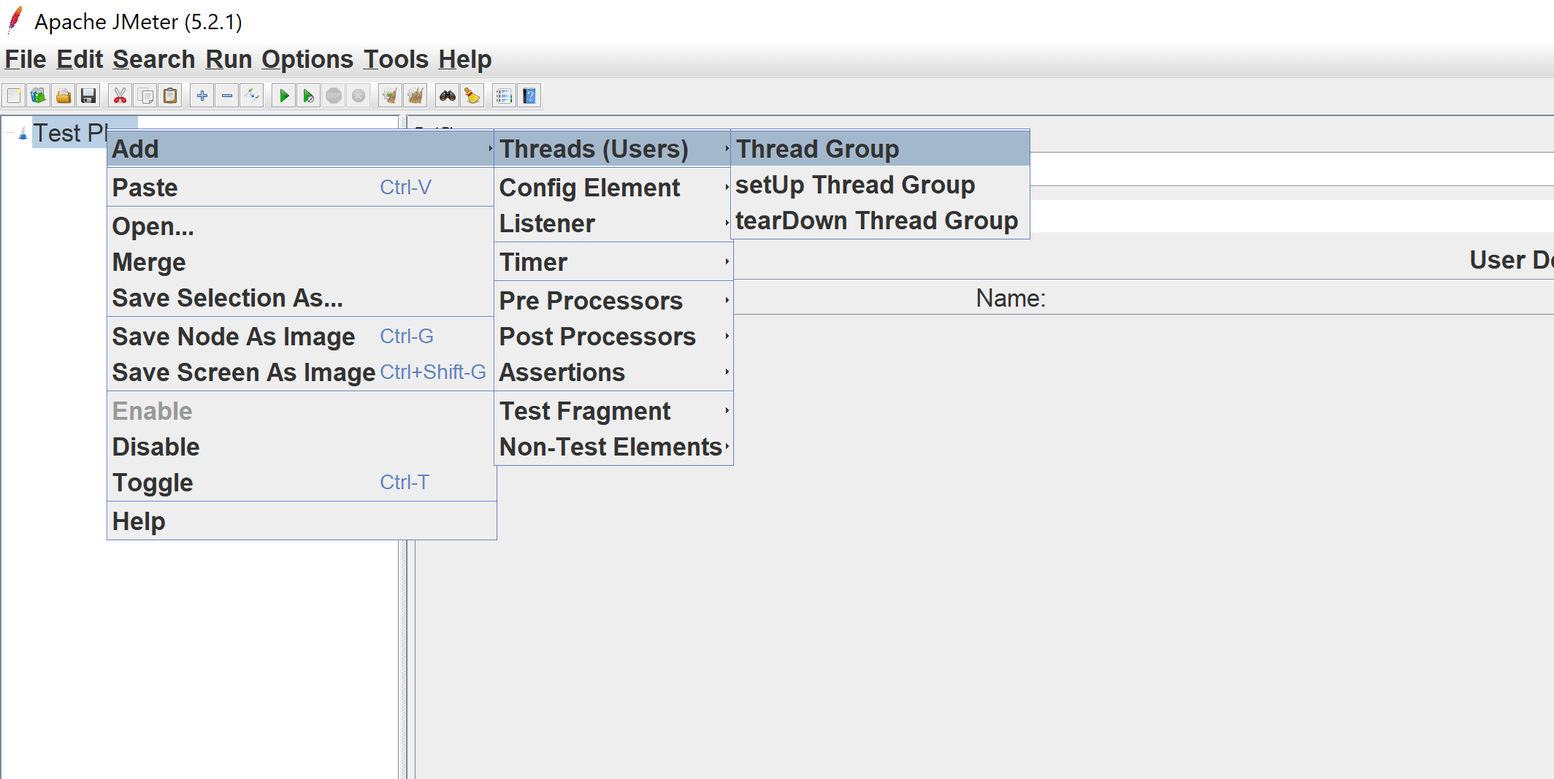Choose Help at bottom of context menu

click(301, 521)
